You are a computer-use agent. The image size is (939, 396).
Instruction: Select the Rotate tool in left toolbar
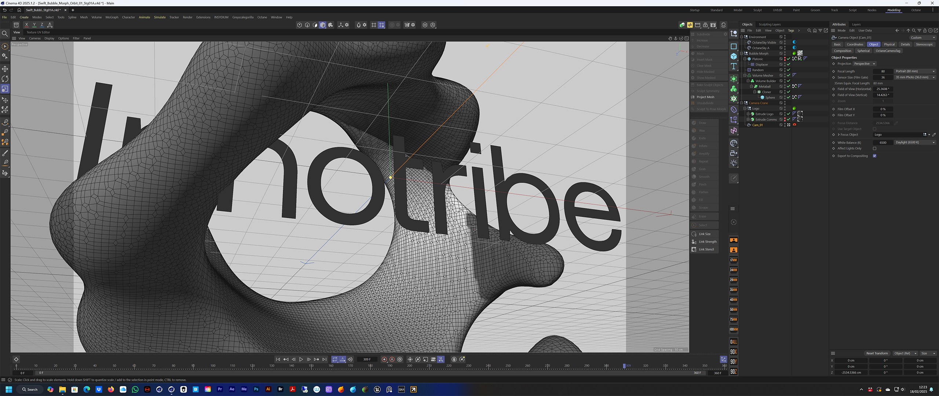(5, 79)
